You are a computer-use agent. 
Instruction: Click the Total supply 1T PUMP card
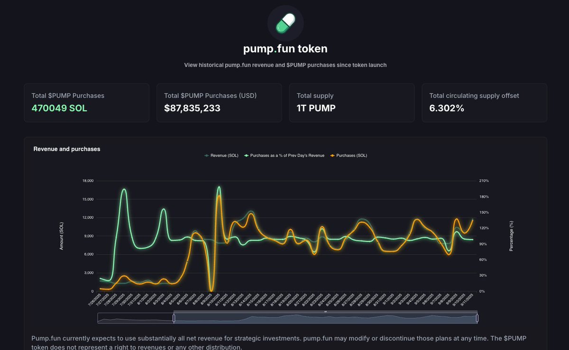pyautogui.click(x=352, y=103)
